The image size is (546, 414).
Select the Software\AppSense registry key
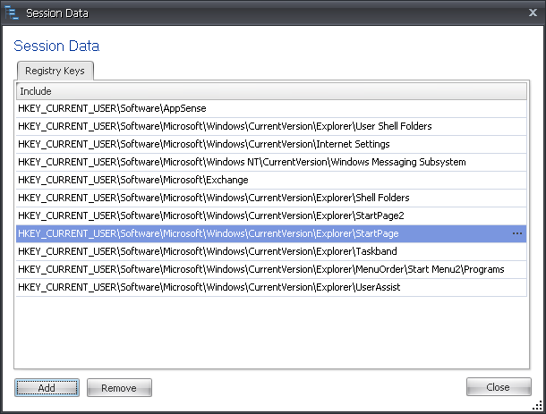(271, 108)
